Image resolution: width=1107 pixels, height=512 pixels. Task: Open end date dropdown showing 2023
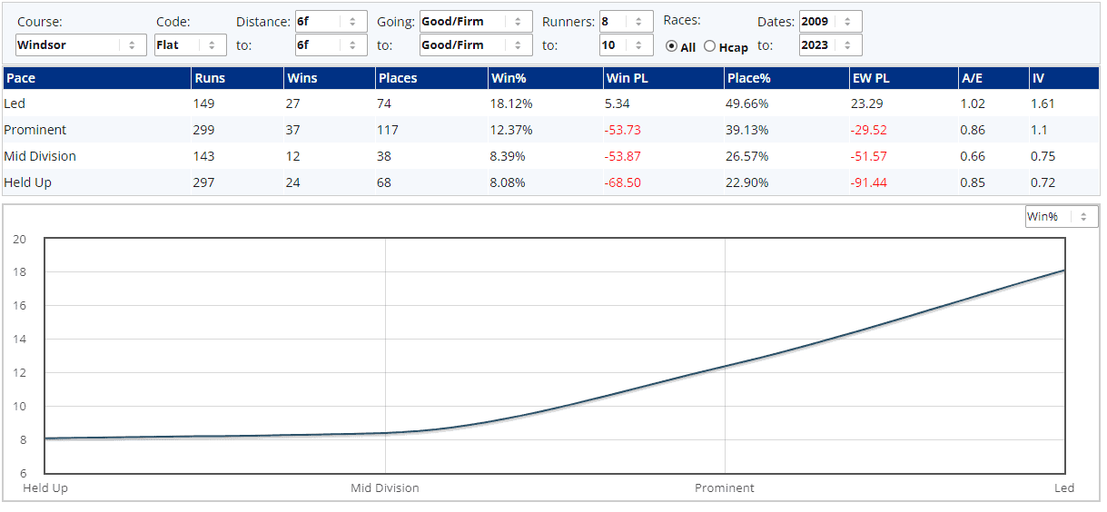click(830, 44)
